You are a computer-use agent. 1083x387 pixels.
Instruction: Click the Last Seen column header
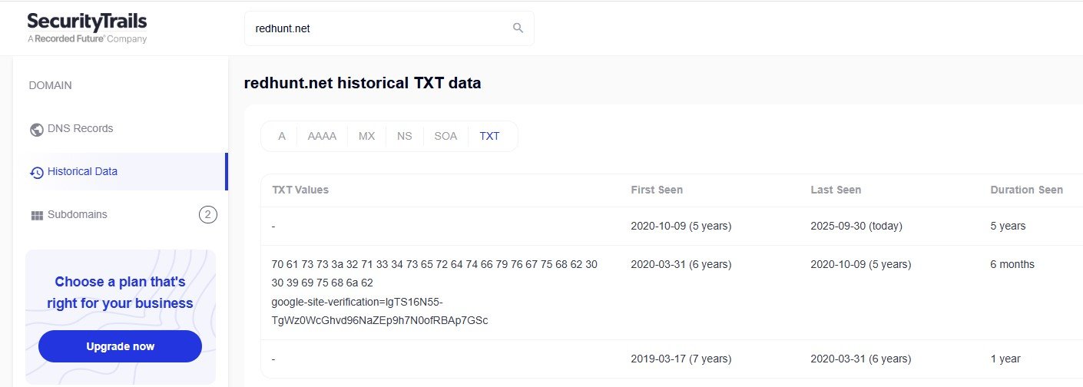pyautogui.click(x=836, y=190)
